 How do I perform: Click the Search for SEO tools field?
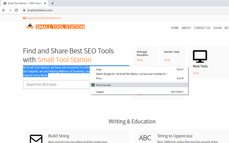coord(57,84)
